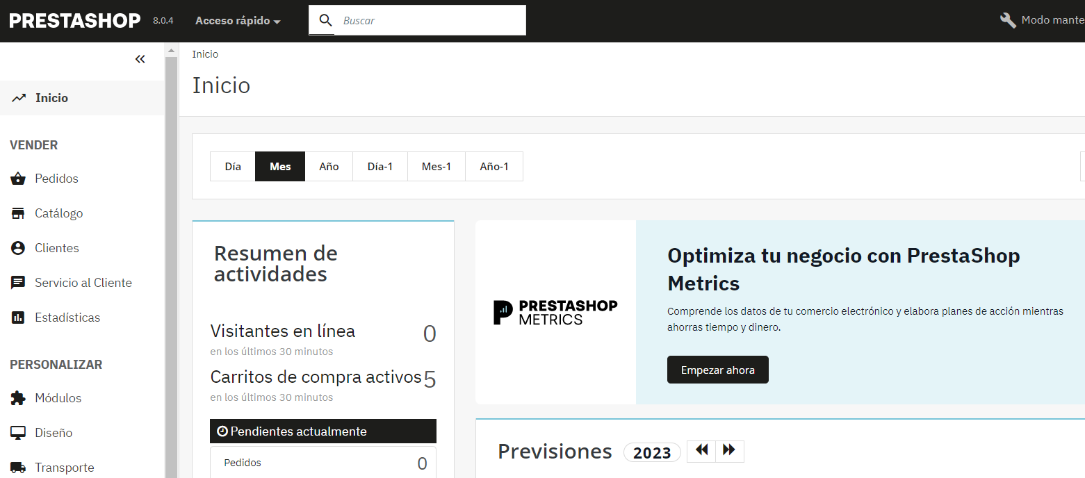Image resolution: width=1085 pixels, height=478 pixels.
Task: Click the Servicio al Cliente chat icon
Action: click(18, 283)
